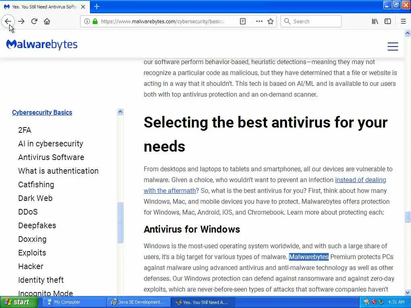Open the Windows Start button

pyautogui.click(x=18, y=302)
